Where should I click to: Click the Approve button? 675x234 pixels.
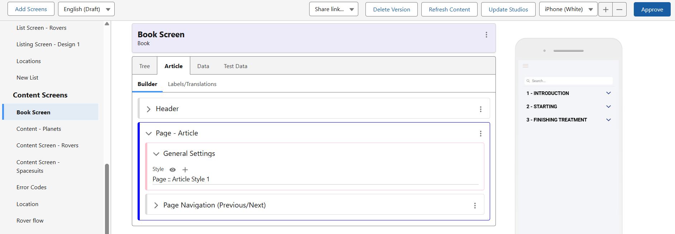pyautogui.click(x=652, y=9)
